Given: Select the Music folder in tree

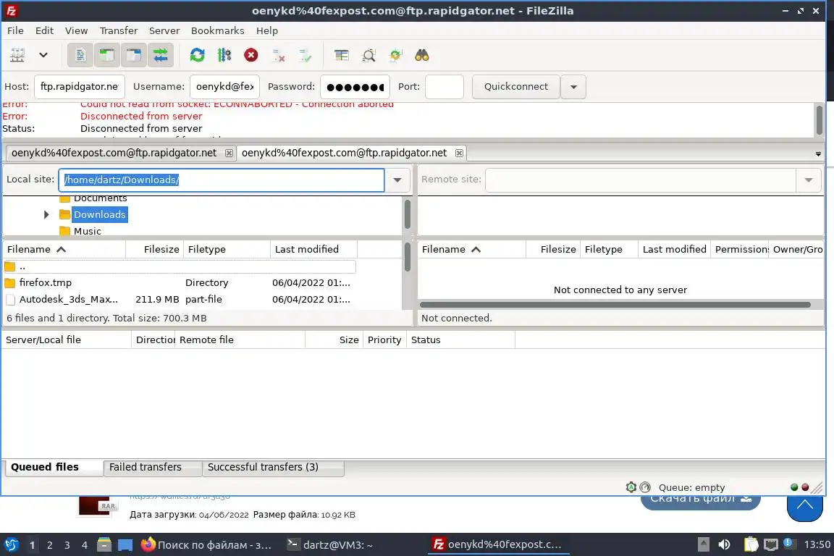Looking at the screenshot, I should click(x=87, y=231).
